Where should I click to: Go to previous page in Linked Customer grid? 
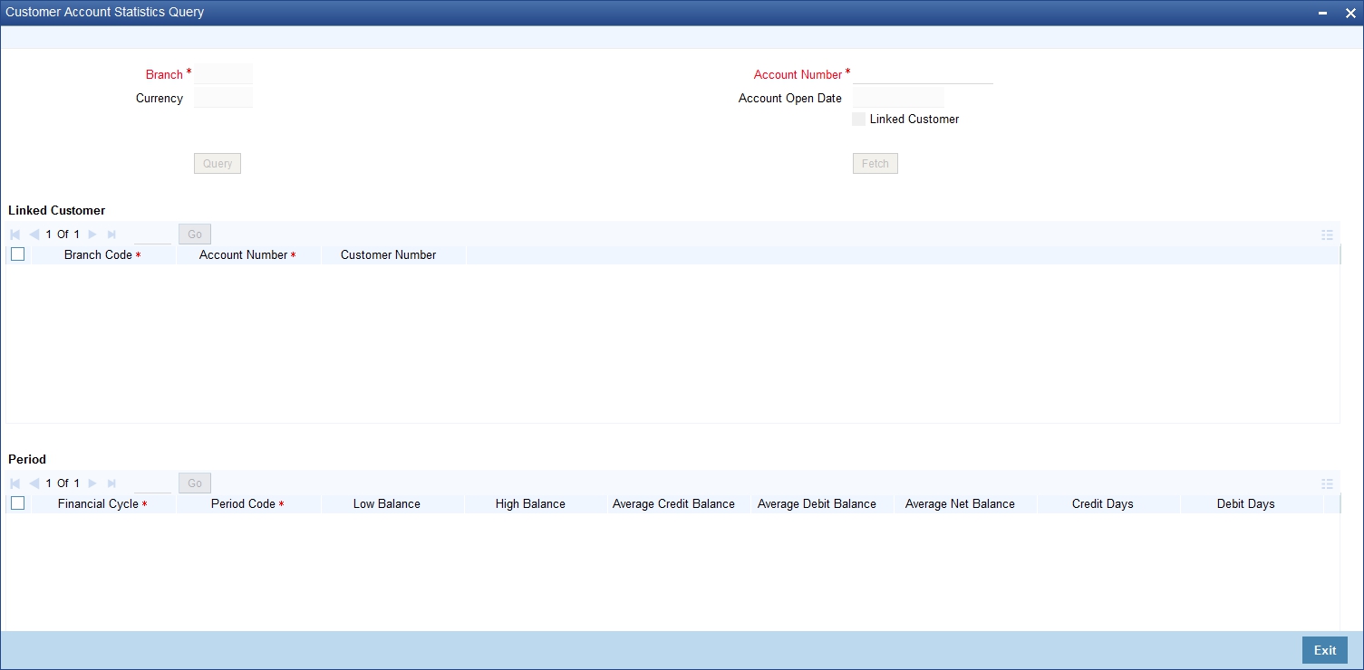(34, 234)
